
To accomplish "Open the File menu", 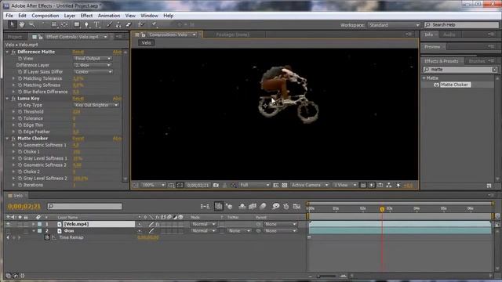I will [x=9, y=16].
